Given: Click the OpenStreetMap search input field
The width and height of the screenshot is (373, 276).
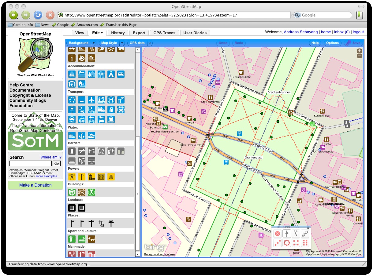Looking at the screenshot, I should tap(30, 163).
